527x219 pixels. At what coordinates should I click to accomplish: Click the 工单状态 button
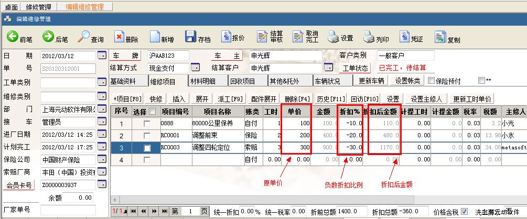coord(355,68)
